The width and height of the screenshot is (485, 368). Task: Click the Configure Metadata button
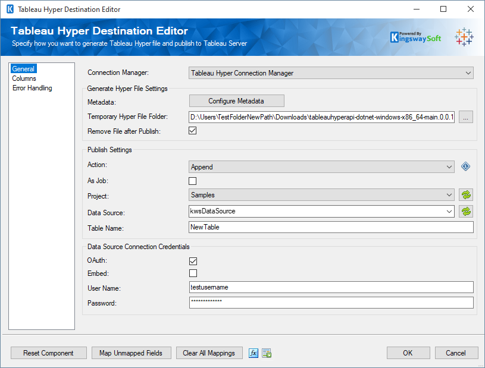tap(237, 101)
